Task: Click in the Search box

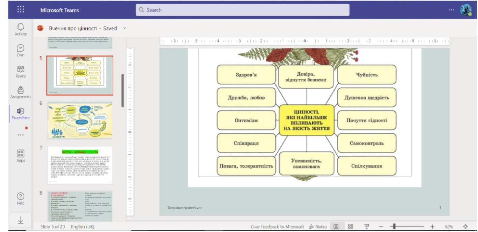Action: click(x=243, y=10)
